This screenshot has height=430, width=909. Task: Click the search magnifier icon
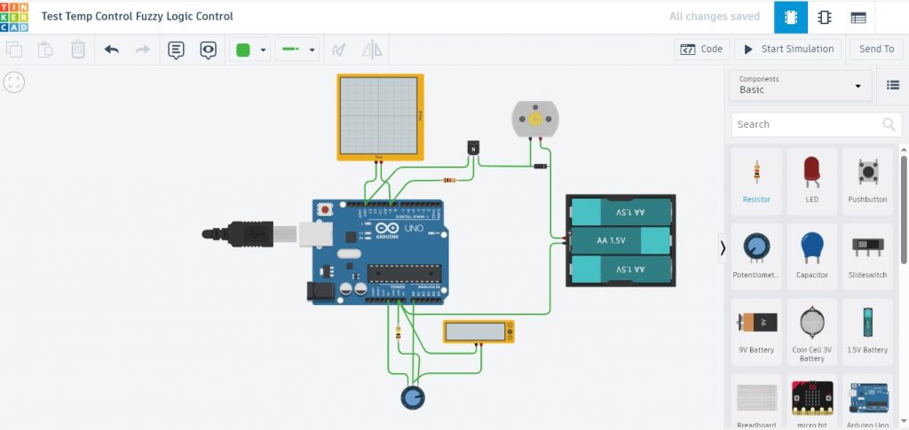click(888, 124)
